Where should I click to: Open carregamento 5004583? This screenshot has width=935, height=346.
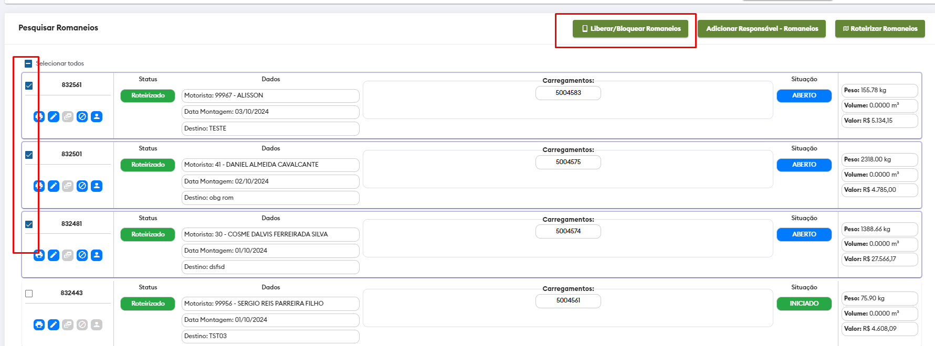[x=568, y=93]
